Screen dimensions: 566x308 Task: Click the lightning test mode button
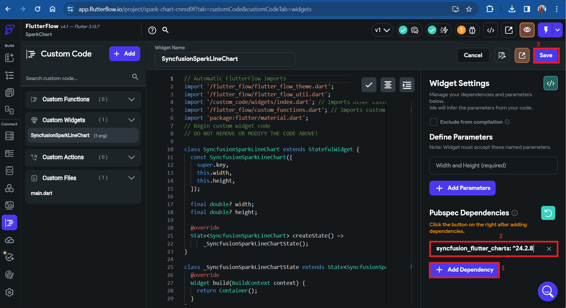tap(545, 30)
